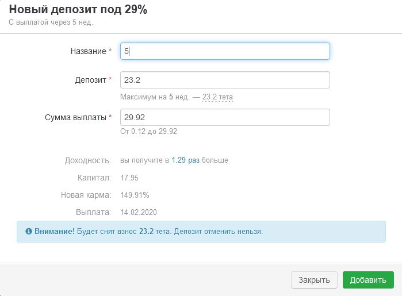Click the Депозит field label
402x296 pixels.
tap(91, 80)
